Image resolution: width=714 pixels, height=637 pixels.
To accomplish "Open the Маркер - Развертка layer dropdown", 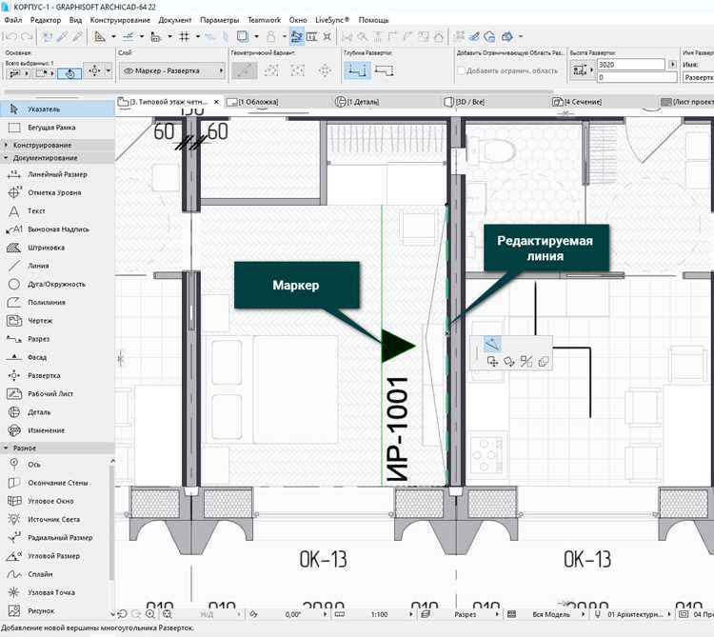I will coord(171,71).
